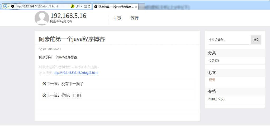Viewport: 270px width, 126px height.
Task: Click the blue shield icon in address bar
Action: pos(5,6)
